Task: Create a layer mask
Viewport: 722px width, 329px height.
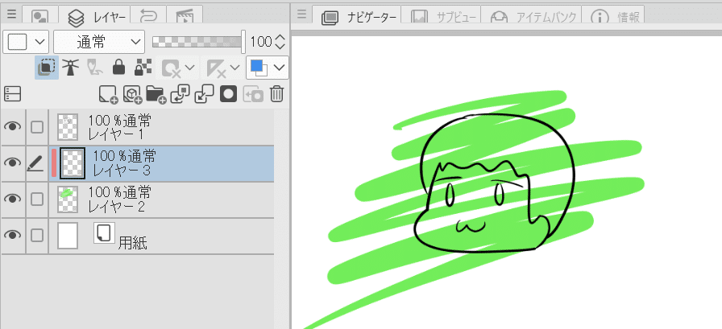Action: 228,94
